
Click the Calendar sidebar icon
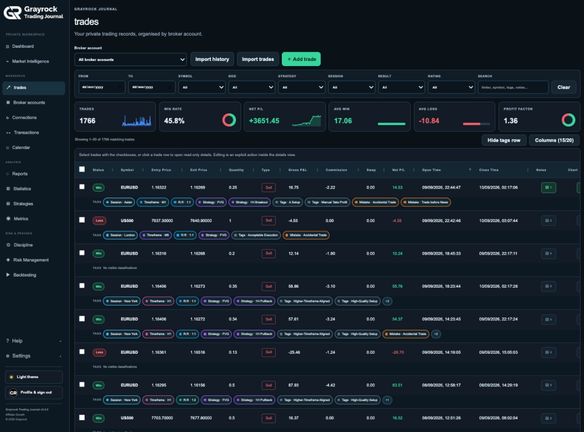[8, 147]
